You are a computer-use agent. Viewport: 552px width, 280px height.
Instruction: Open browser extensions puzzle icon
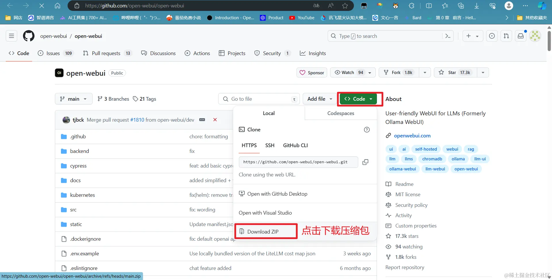pos(411,5)
